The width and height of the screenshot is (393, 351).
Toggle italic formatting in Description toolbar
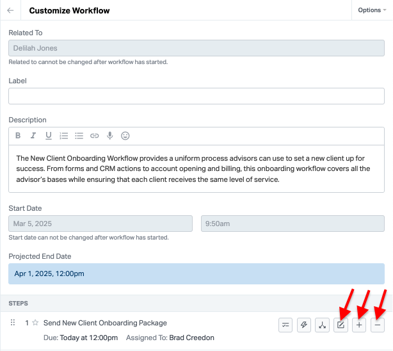[x=33, y=136]
